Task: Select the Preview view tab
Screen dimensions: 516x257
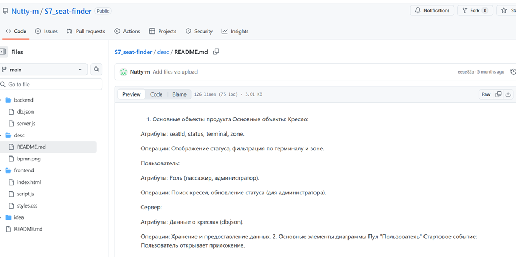Action: tap(131, 94)
